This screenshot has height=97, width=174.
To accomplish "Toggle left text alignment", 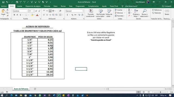I will click(44, 15).
